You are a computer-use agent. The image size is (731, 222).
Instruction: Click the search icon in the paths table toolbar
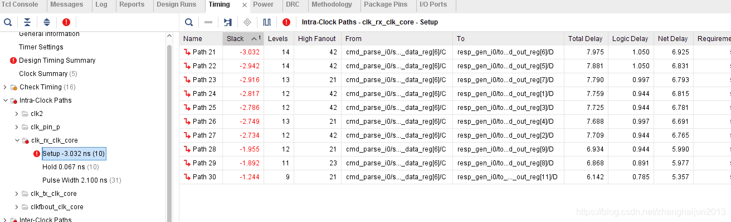(189, 22)
